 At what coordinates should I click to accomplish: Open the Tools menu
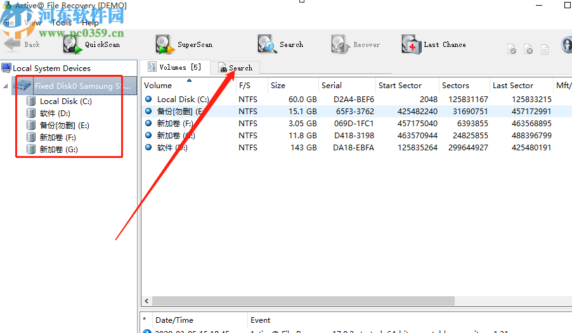pyautogui.click(x=62, y=23)
